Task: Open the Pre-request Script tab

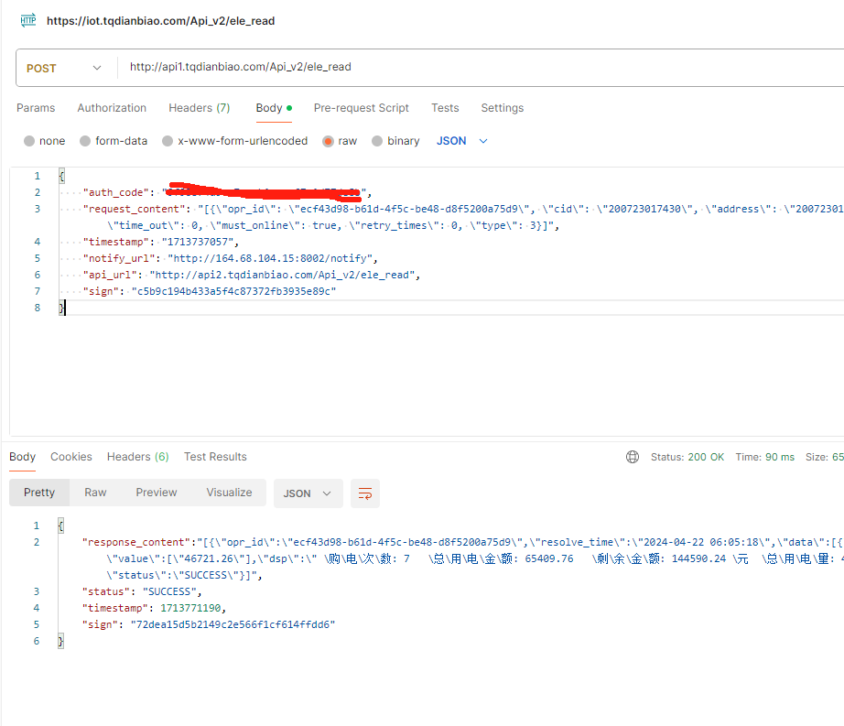Action: pyautogui.click(x=362, y=108)
